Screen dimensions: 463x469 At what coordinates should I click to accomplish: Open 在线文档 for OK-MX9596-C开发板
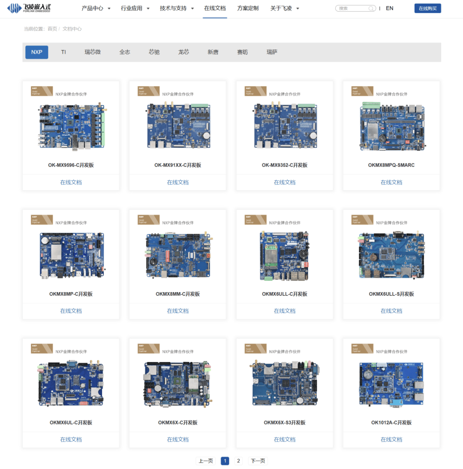[x=71, y=182]
